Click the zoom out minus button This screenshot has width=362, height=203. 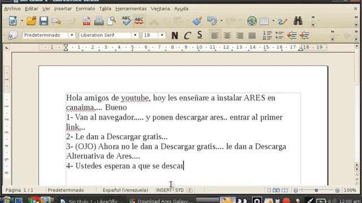click(295, 191)
